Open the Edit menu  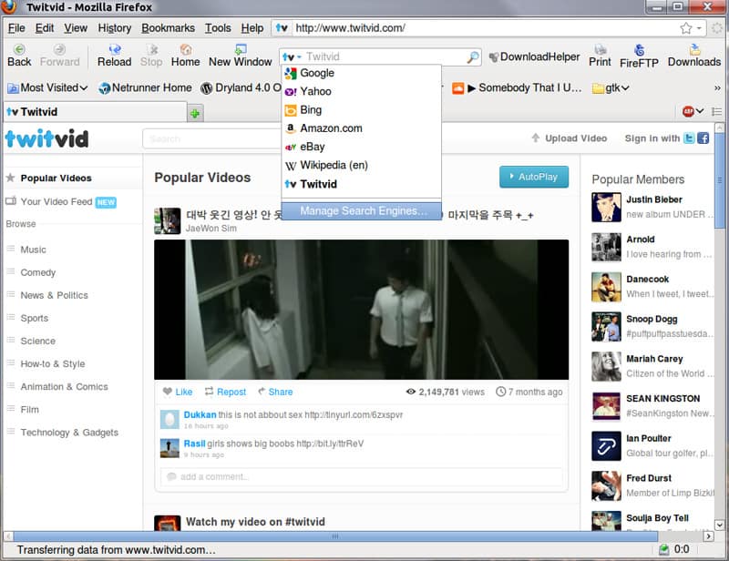(45, 28)
